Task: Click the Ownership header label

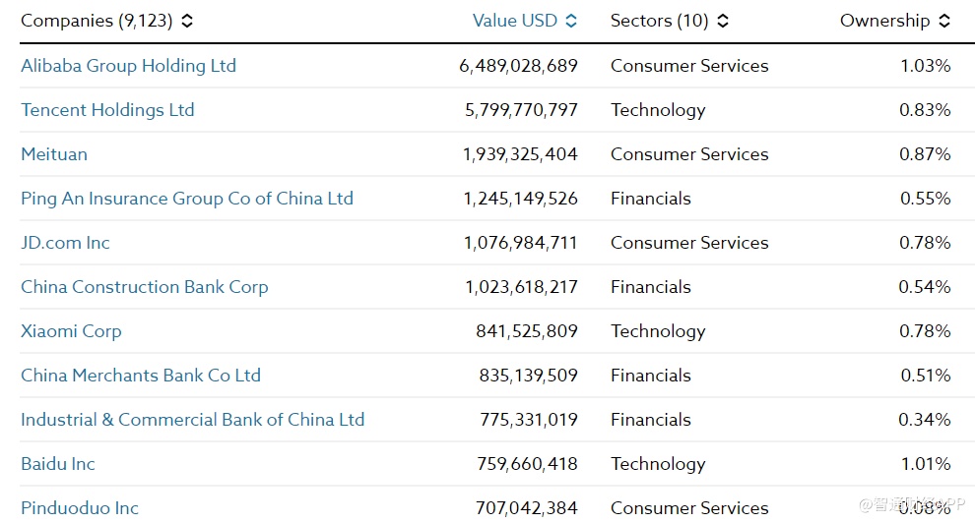Action: click(x=884, y=21)
